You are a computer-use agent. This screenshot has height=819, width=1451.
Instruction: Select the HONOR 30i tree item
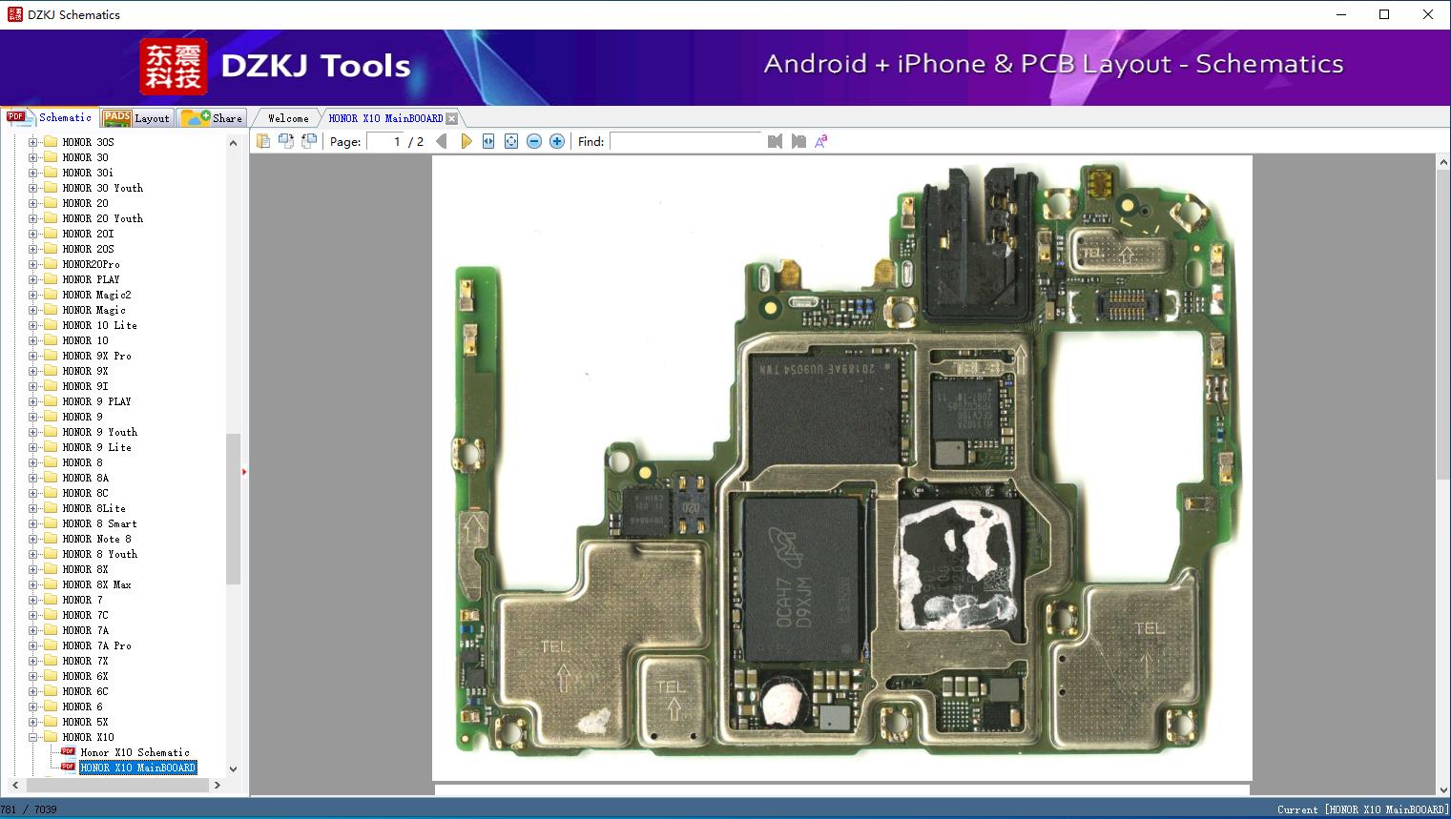88,173
